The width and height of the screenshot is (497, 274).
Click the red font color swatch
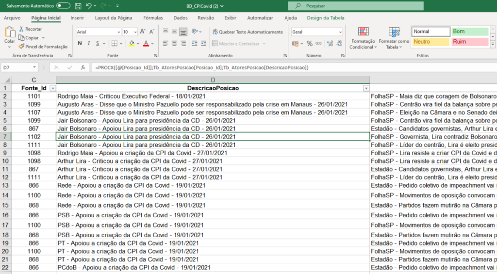146,44
